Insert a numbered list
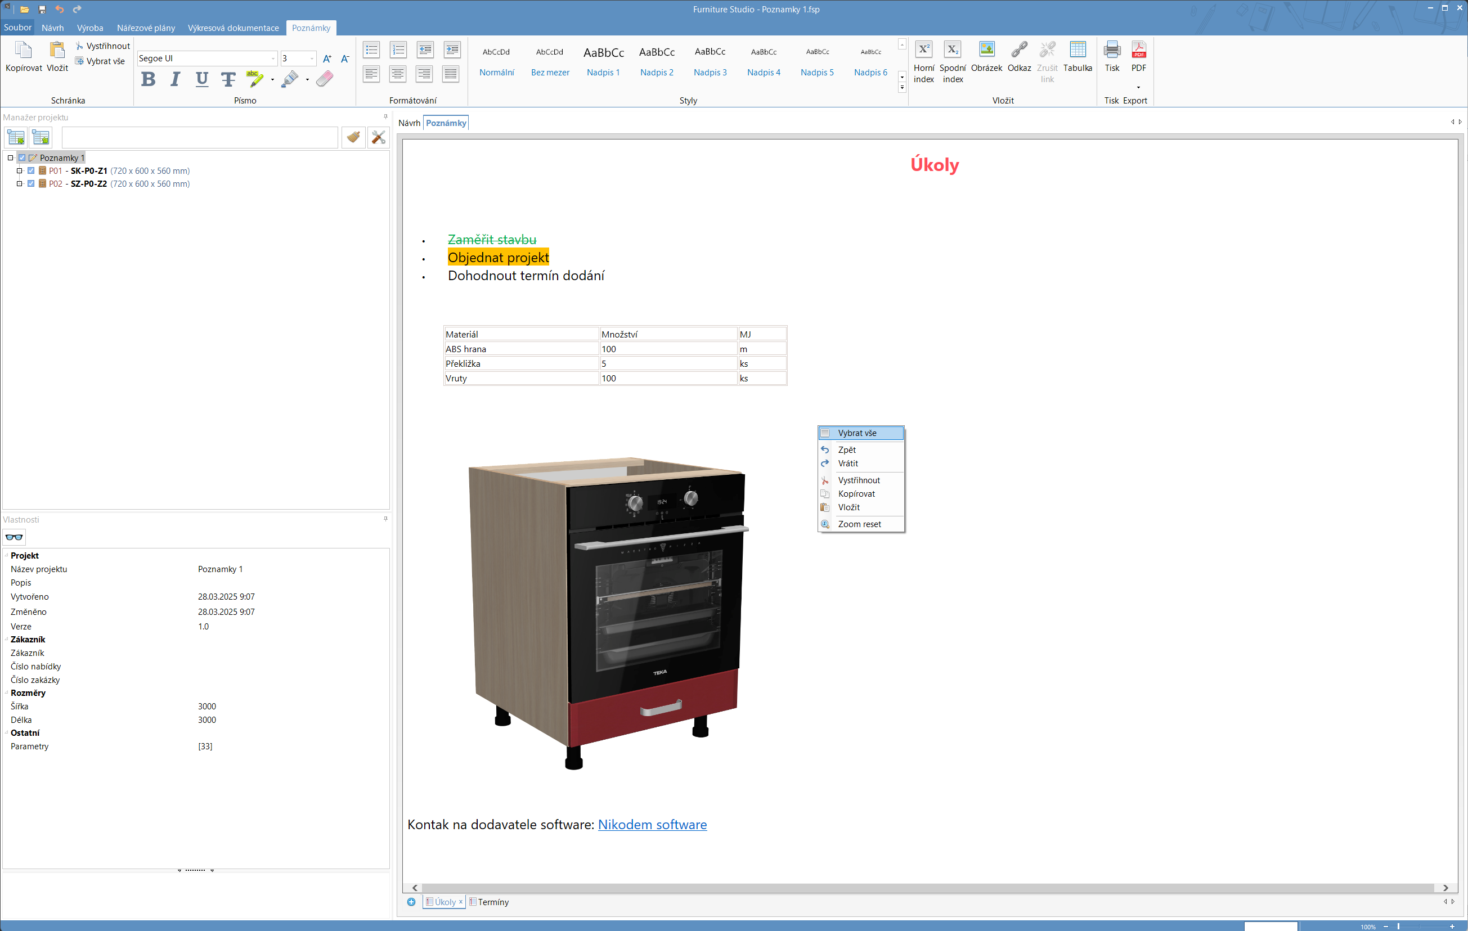The height and width of the screenshot is (931, 1468). pyautogui.click(x=398, y=50)
